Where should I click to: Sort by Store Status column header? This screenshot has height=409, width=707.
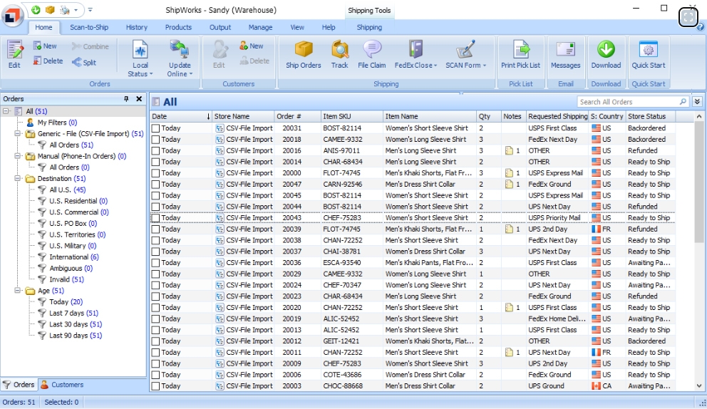(651, 116)
